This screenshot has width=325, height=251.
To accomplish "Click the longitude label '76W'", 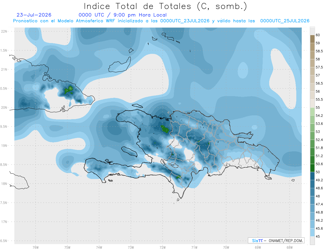I will tap(35, 247).
